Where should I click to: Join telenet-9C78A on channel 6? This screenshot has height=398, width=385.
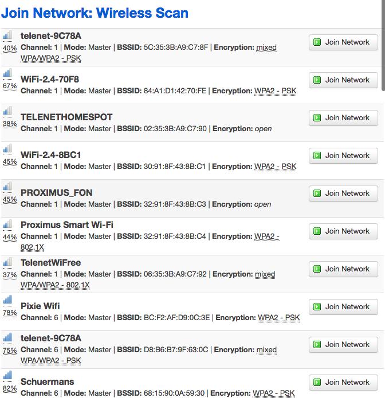pos(343,345)
